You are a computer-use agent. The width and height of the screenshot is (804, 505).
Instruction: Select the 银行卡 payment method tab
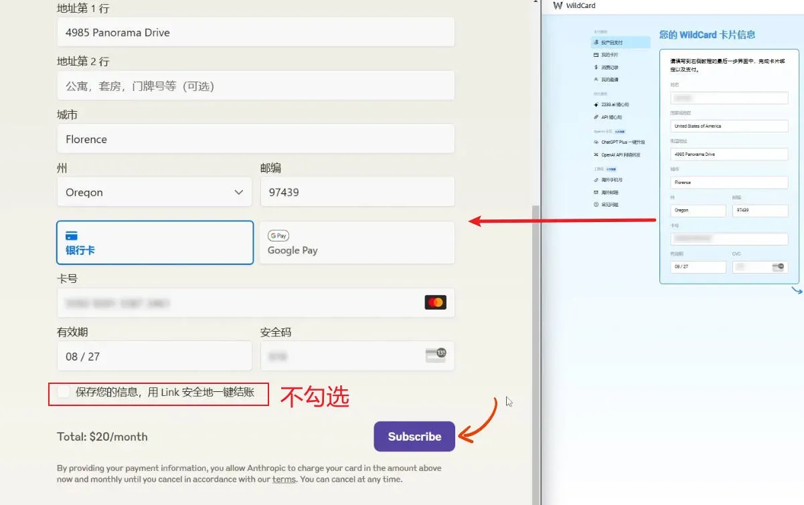coord(155,243)
